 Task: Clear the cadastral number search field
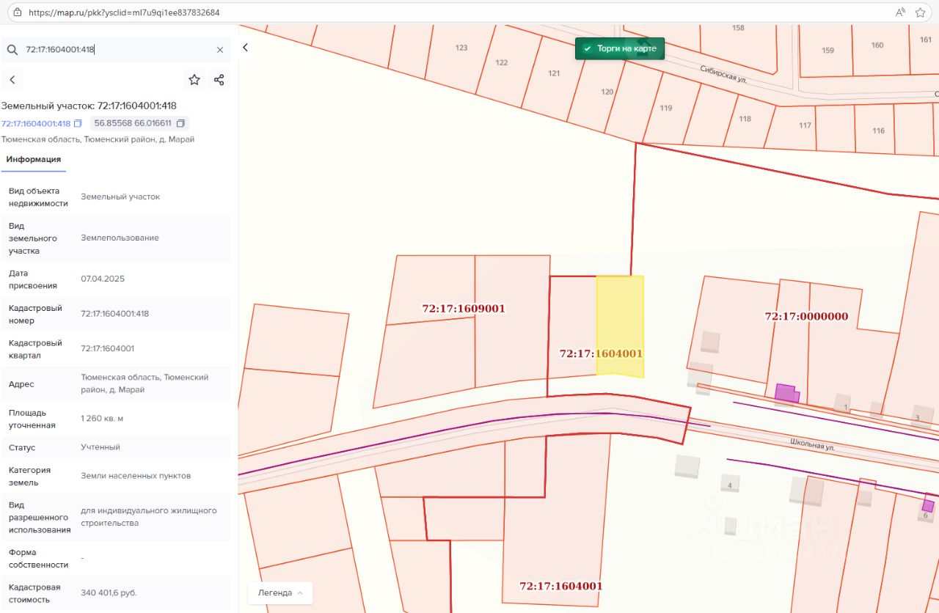[x=219, y=50]
